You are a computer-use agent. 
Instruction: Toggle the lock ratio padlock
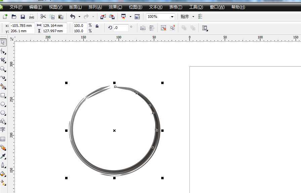point(97,26)
